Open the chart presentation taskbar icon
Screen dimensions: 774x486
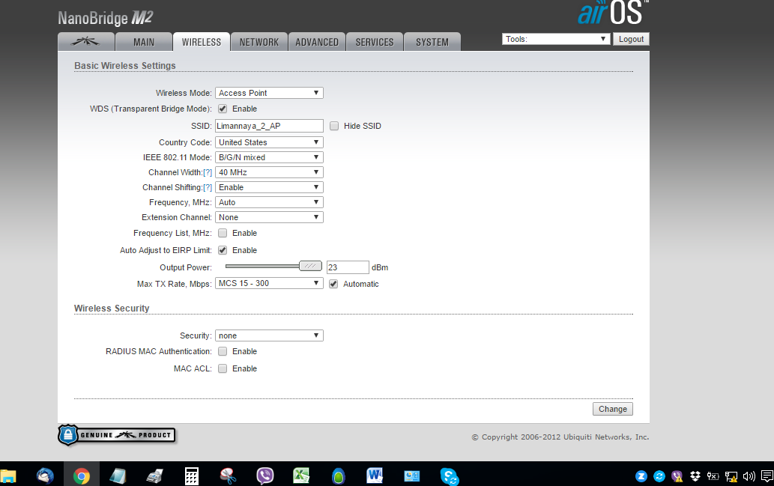coord(411,476)
